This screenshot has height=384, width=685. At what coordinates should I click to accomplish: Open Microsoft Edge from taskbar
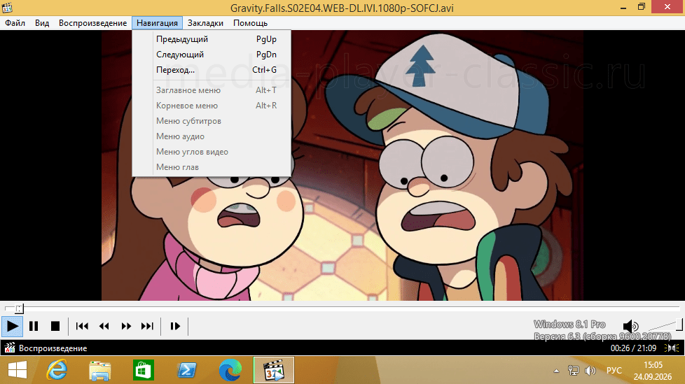(x=230, y=371)
